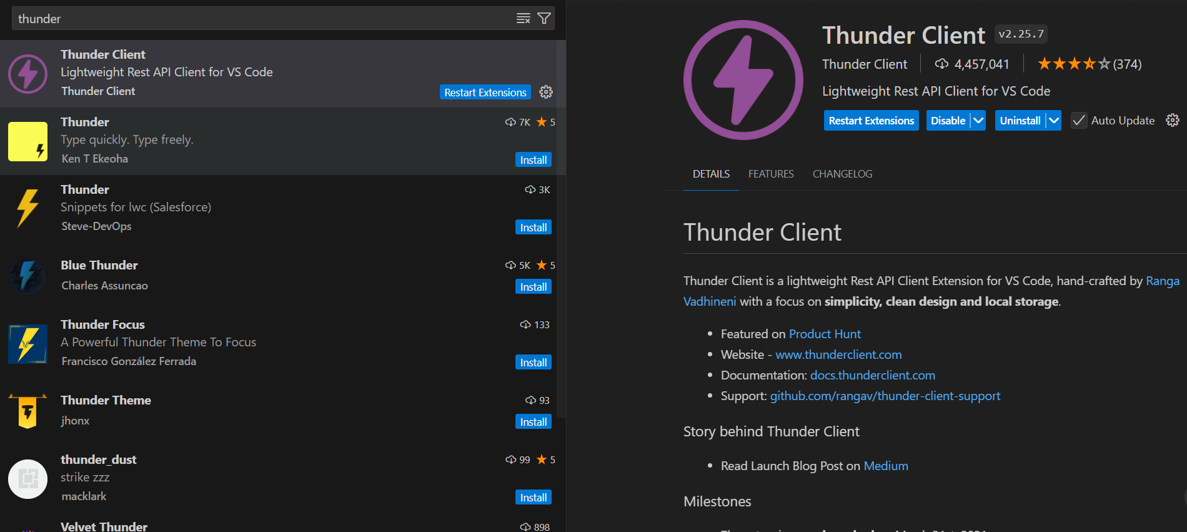Click Restart Extensions in the list item
Screen dimensions: 1187x532
485,93
